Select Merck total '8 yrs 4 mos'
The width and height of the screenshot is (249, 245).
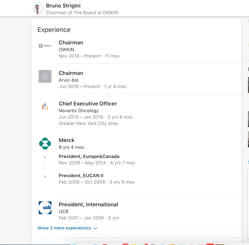pos(71,147)
